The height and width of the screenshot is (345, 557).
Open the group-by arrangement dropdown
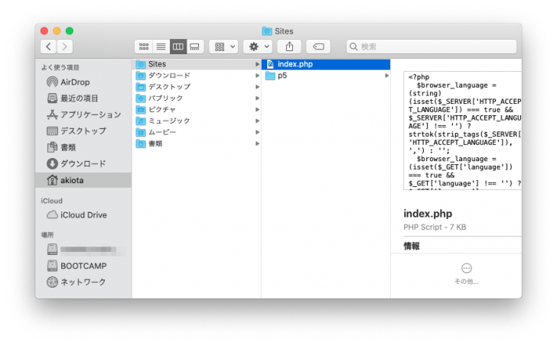click(x=223, y=47)
